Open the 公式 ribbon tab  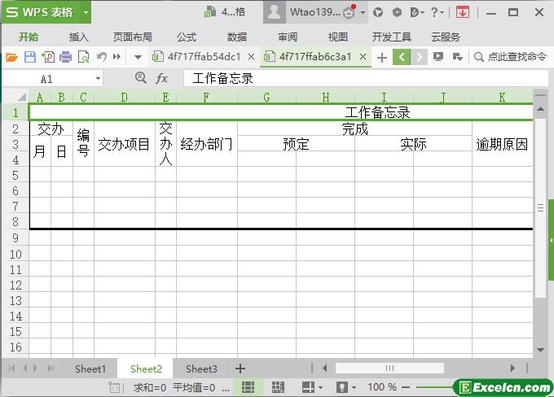point(187,37)
